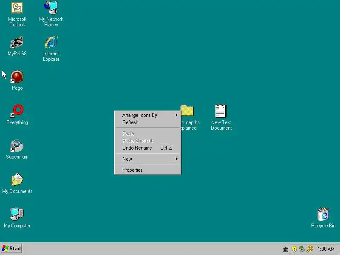Open the Start menu
Screen dimensions: 340x255
click(11, 249)
